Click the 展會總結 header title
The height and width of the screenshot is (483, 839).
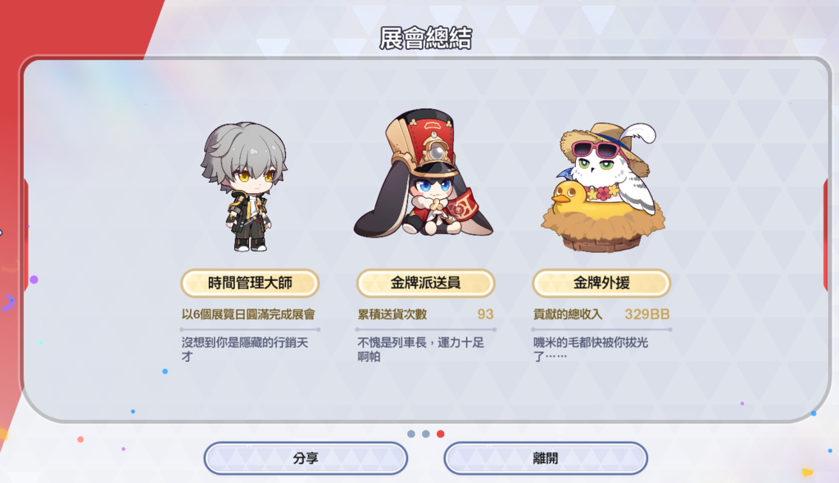[425, 38]
